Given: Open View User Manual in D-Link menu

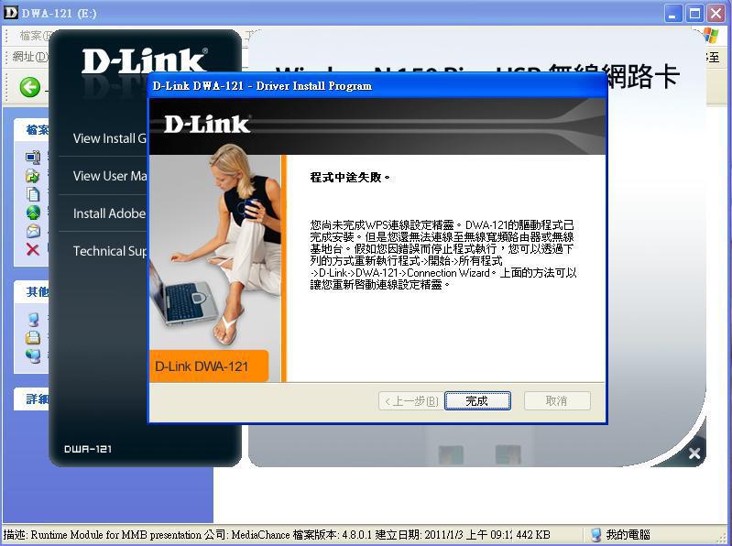Looking at the screenshot, I should tap(110, 176).
